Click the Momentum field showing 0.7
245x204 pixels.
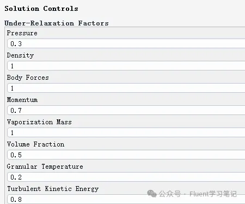point(126,110)
